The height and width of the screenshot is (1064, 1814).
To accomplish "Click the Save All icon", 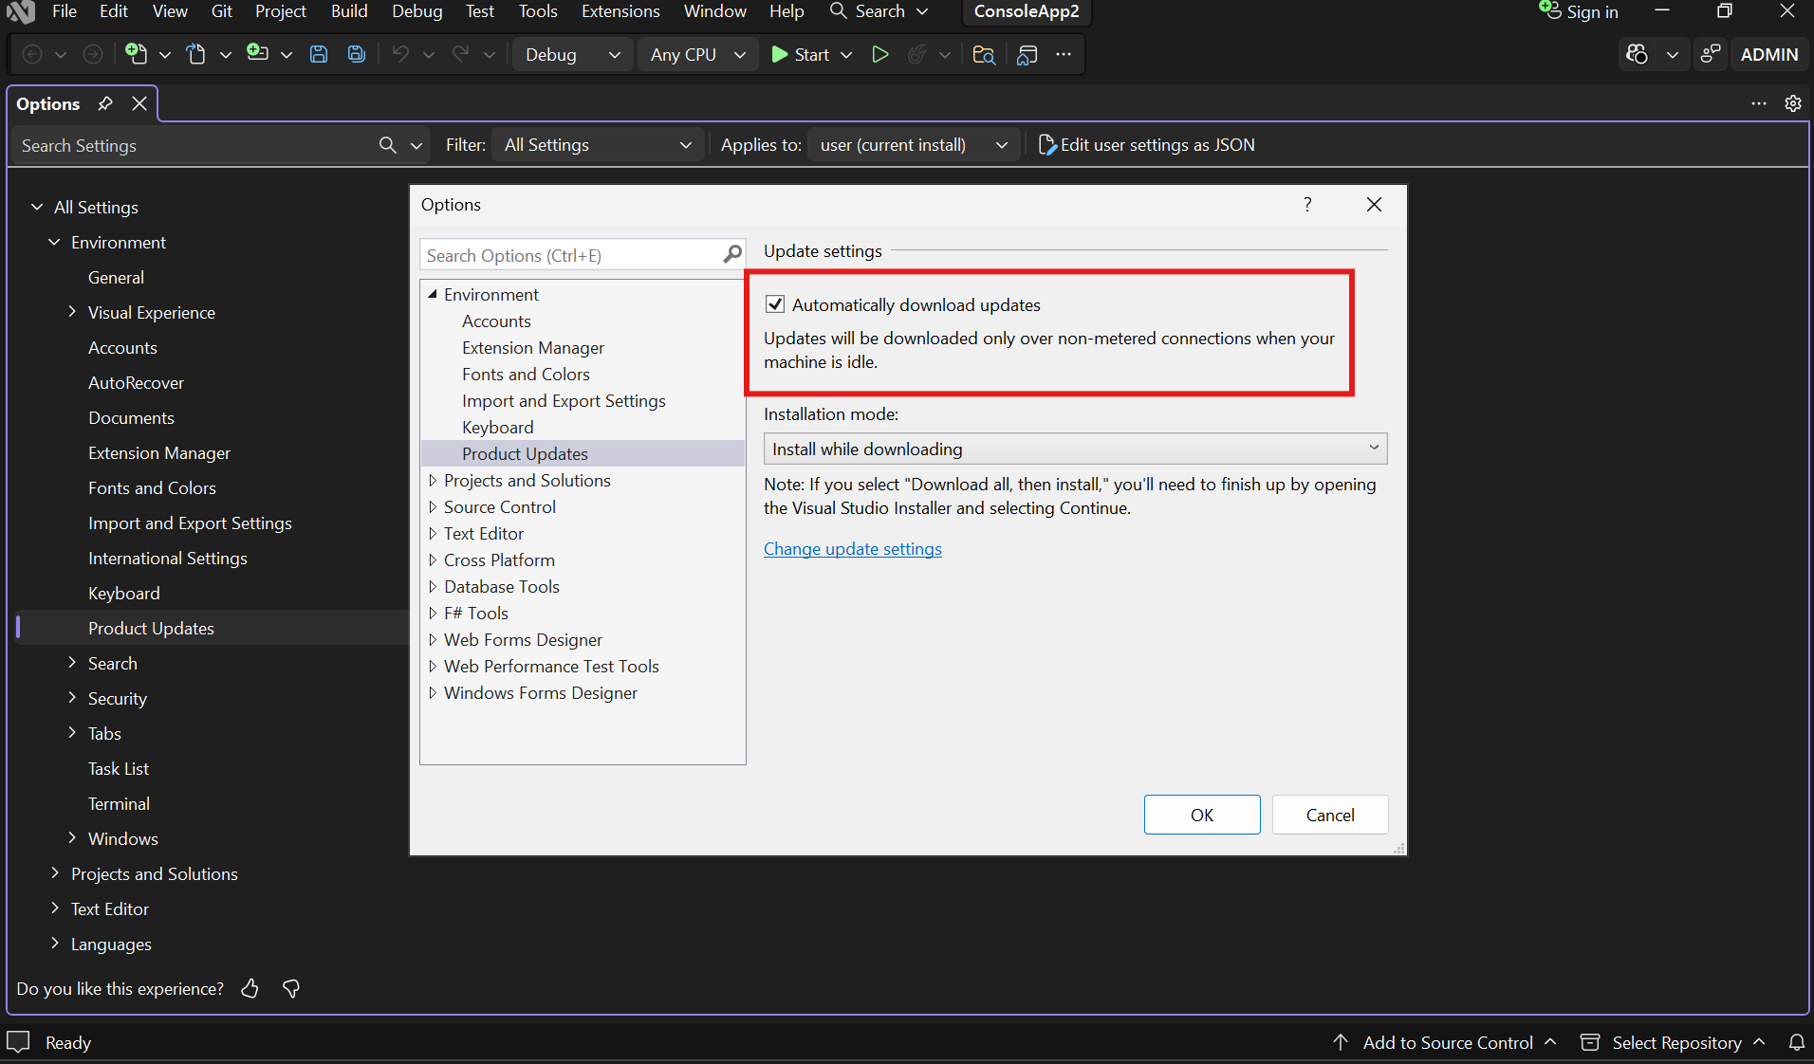I will 357,54.
